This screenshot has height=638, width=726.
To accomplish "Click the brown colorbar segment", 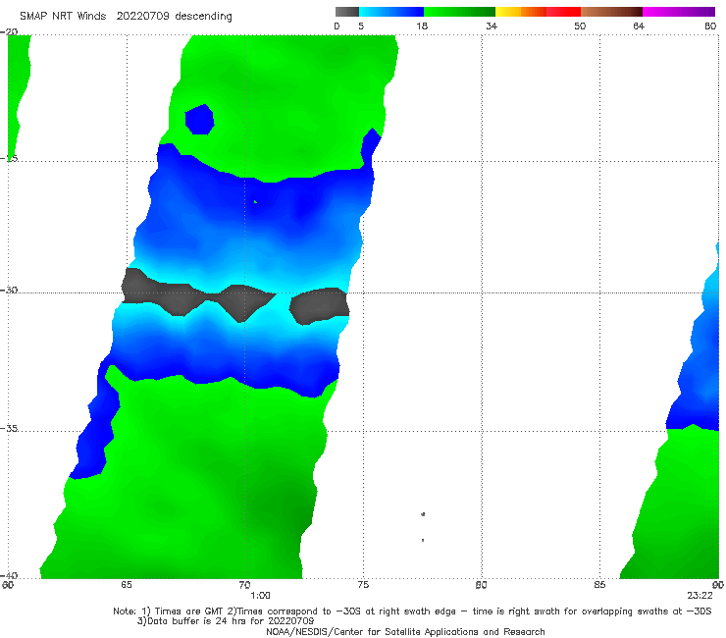I will (611, 12).
